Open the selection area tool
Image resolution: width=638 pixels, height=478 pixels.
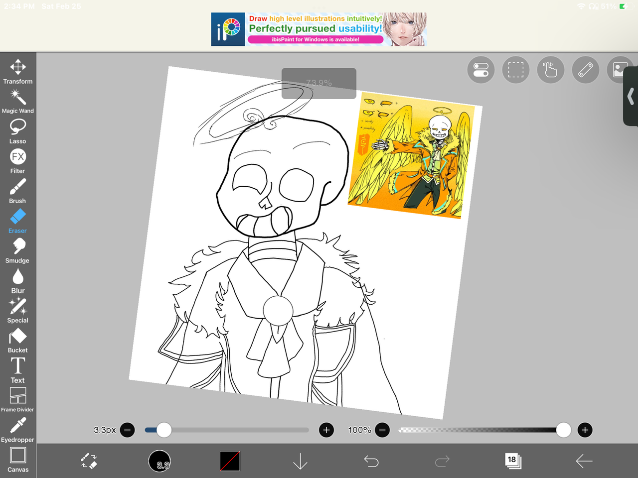[x=516, y=70]
